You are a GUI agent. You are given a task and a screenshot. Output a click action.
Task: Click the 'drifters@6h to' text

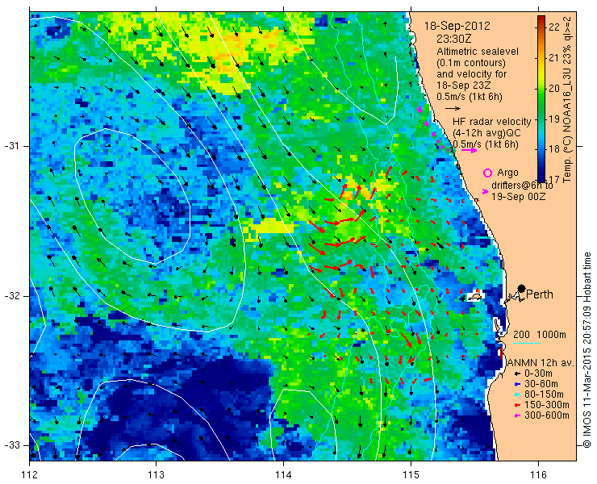point(522,185)
